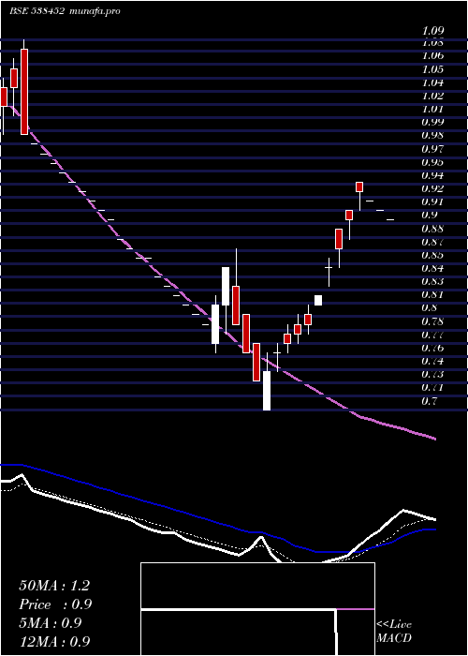
Task: Click the 0.97 price axis label
Action: [x=432, y=149]
